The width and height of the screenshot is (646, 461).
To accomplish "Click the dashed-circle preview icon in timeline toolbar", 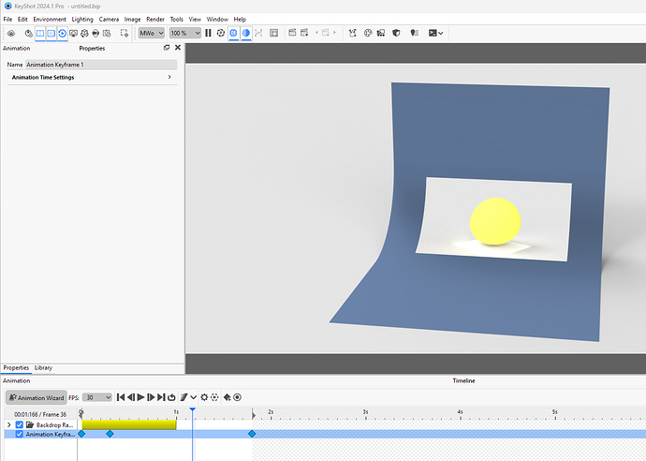I will 214,397.
